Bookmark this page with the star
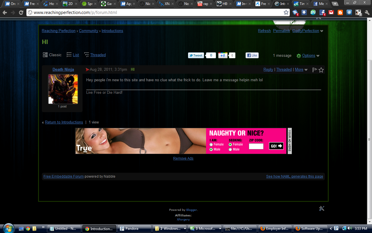 (286, 13)
